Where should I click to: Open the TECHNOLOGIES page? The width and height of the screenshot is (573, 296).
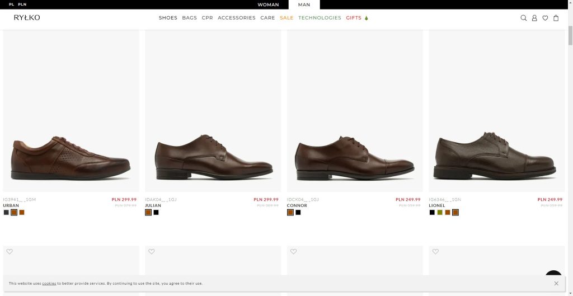(320, 18)
